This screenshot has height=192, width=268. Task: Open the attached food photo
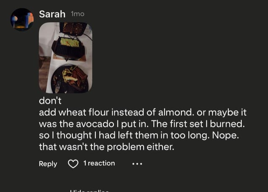click(x=65, y=57)
